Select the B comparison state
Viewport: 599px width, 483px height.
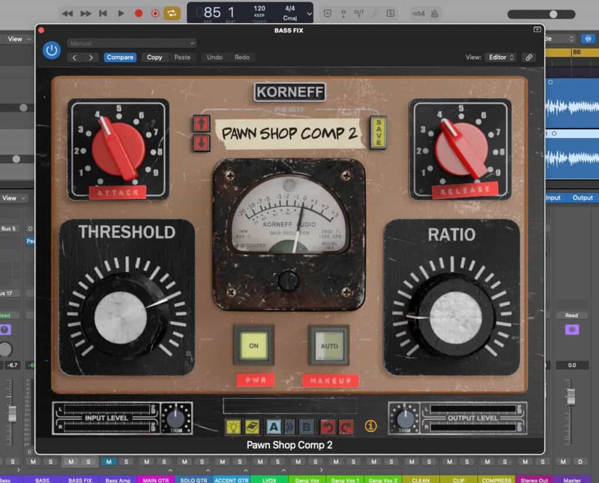307,426
